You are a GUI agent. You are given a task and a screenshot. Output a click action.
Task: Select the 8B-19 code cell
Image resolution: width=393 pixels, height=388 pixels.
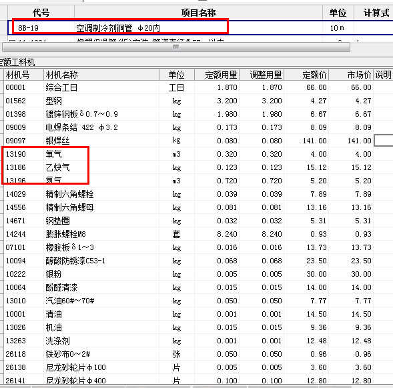tap(28, 28)
